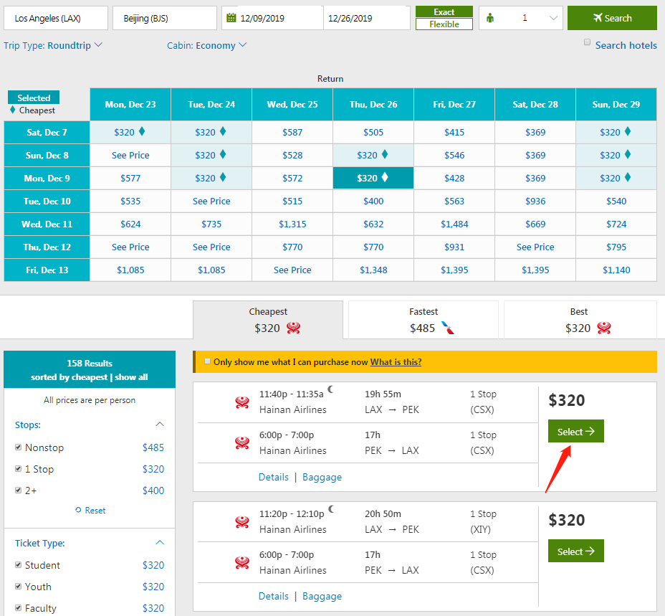The height and width of the screenshot is (616, 665).
Task: Click See Price for Sun Dec 8 / Mon Dec 23
Action: tap(130, 155)
